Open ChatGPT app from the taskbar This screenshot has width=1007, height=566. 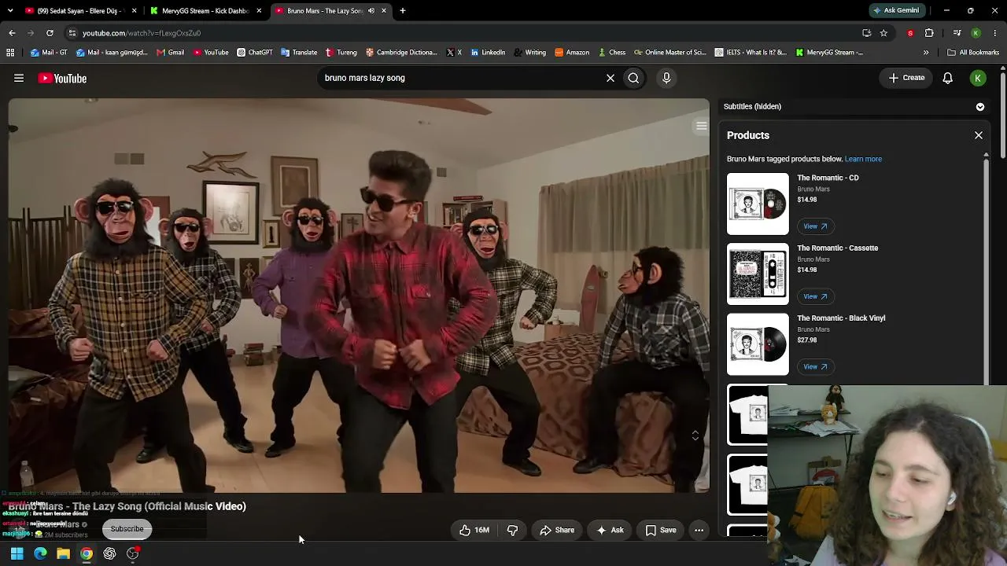pos(109,553)
